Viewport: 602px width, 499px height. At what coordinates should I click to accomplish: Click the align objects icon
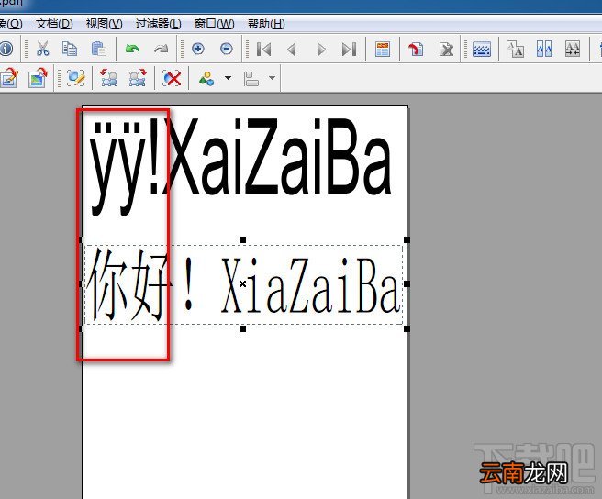251,78
